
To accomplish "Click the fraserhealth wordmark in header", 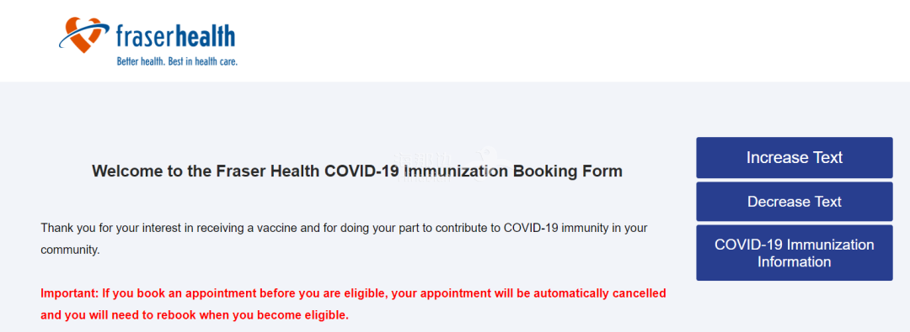I will click(x=175, y=36).
